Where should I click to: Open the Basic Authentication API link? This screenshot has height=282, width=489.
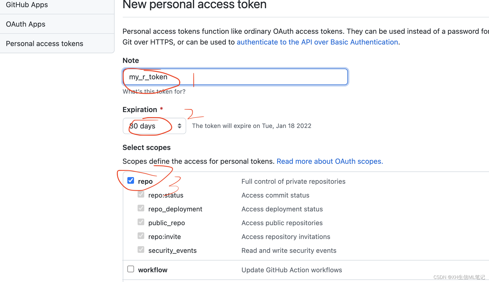(317, 42)
